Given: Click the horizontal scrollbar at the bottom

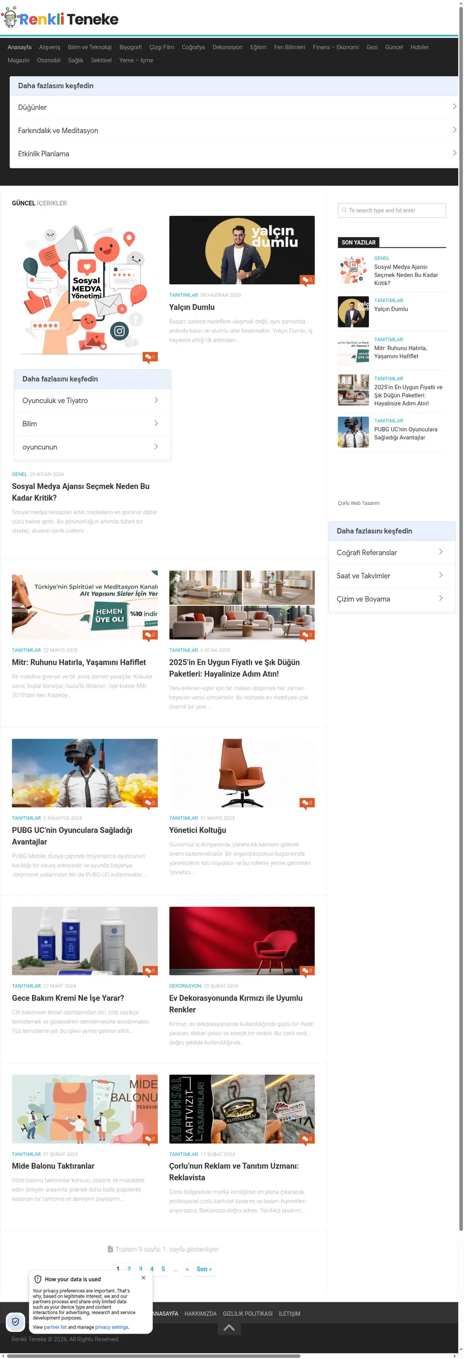Looking at the screenshot, I should 153,1355.
